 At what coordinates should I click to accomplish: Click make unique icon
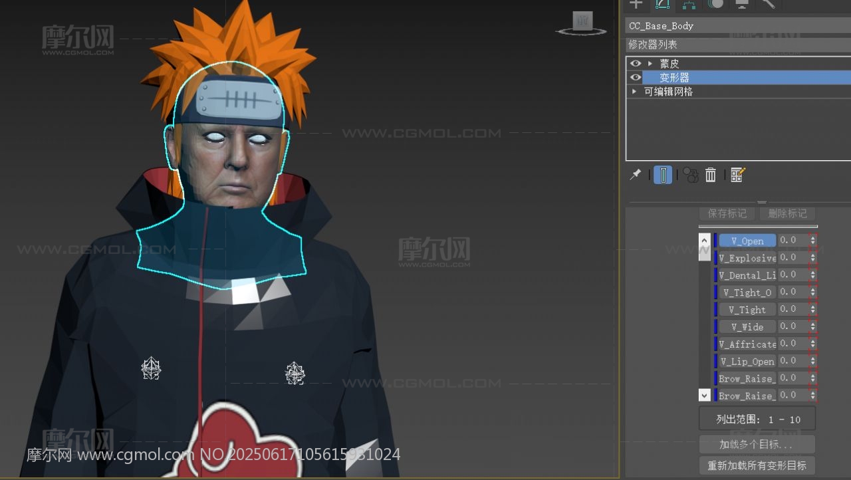tap(690, 175)
